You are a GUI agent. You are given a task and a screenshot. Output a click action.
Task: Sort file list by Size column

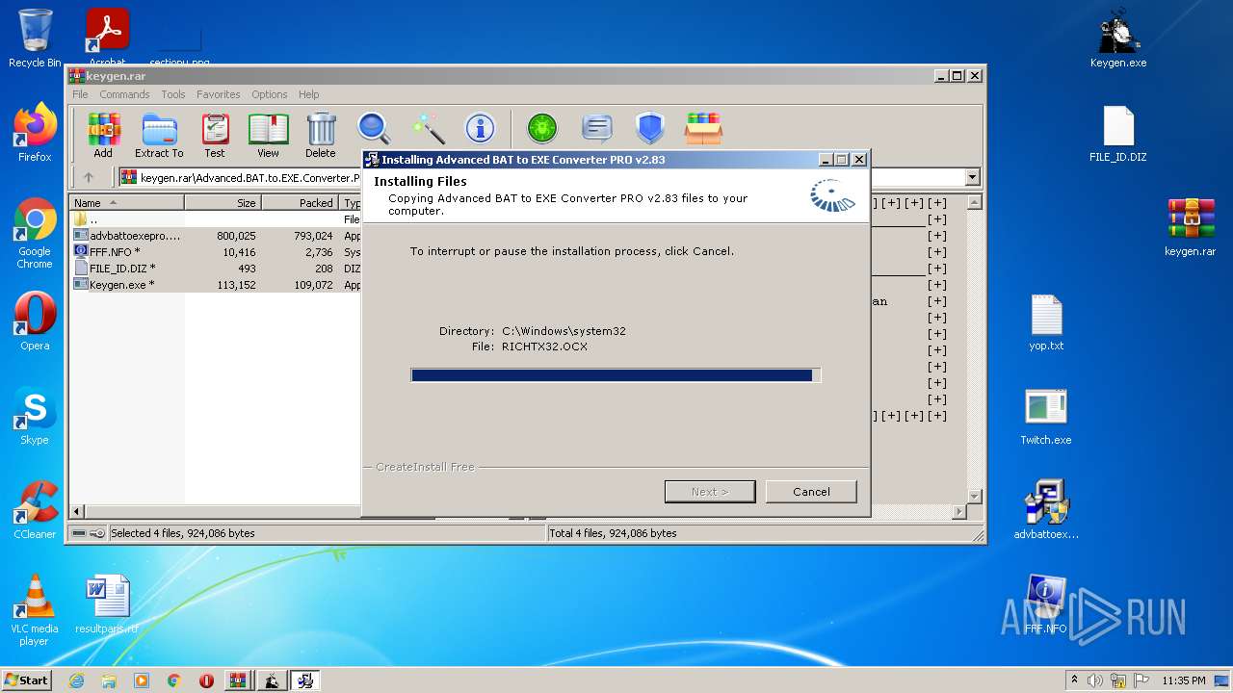coord(223,203)
